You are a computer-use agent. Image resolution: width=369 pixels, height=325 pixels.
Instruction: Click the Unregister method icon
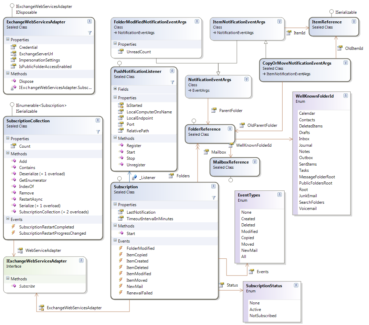121,164
